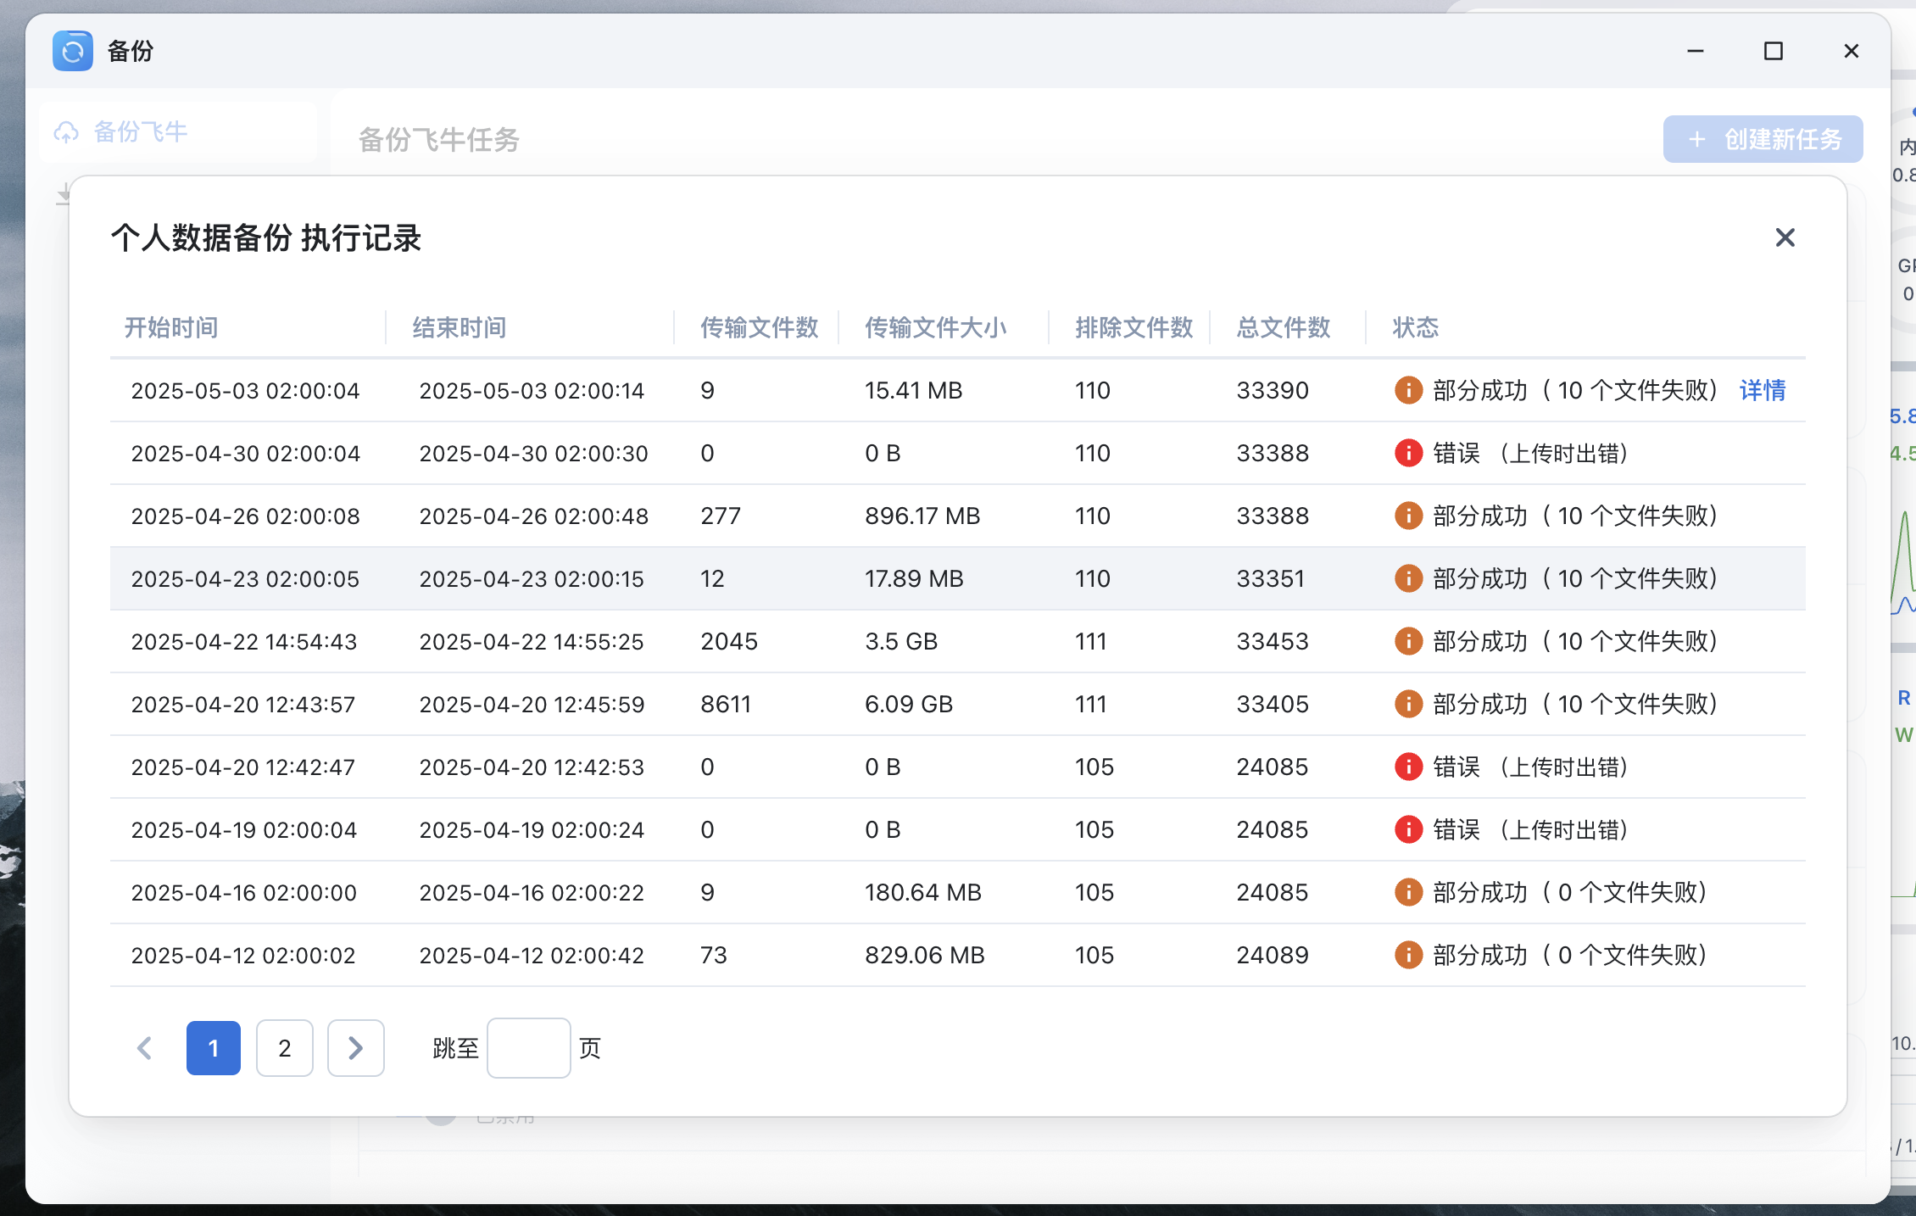This screenshot has width=1916, height=1216.
Task: Close the 执行记录 dialog
Action: 1785,237
